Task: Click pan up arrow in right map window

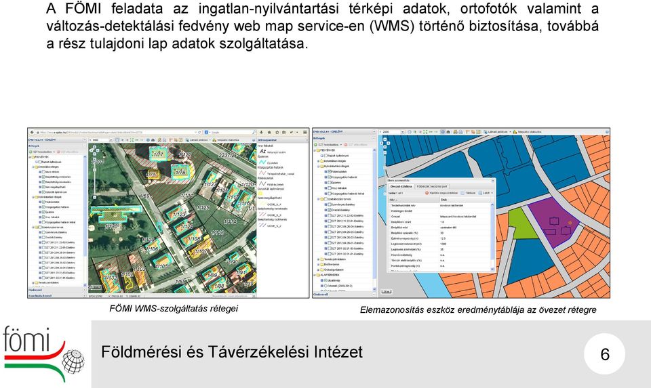Action: pos(385,139)
